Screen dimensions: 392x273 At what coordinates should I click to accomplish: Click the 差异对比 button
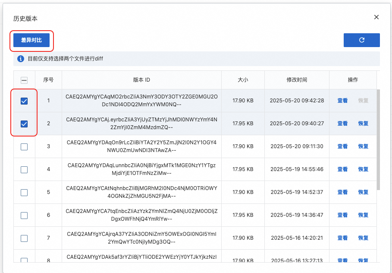pyautogui.click(x=31, y=40)
